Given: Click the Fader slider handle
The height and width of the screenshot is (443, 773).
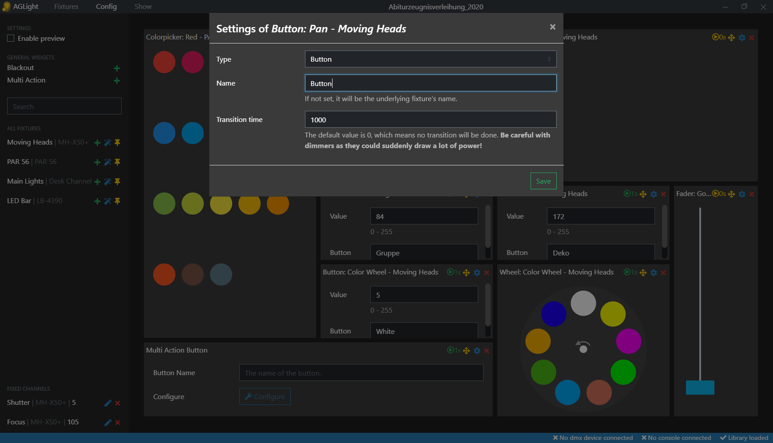Looking at the screenshot, I should 700,388.
